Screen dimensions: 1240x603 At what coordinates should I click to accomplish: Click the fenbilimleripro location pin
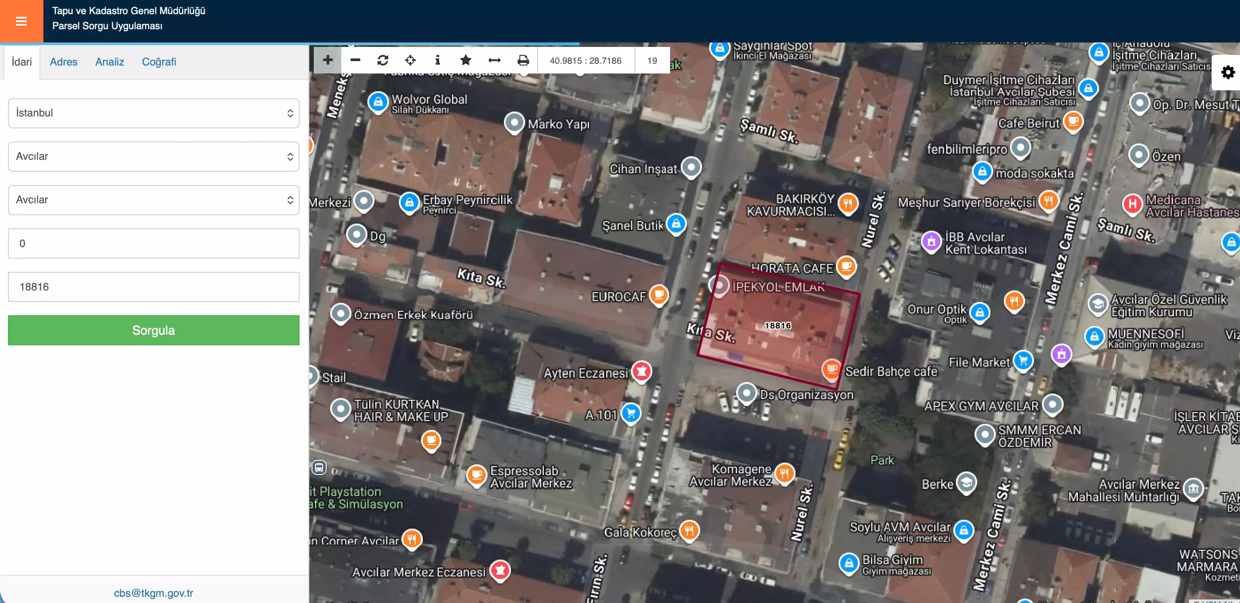[x=1021, y=148]
